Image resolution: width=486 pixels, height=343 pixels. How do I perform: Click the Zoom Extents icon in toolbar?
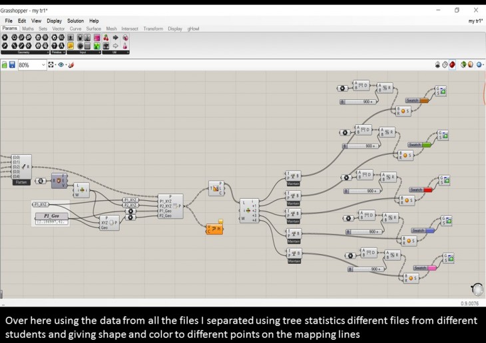point(51,65)
